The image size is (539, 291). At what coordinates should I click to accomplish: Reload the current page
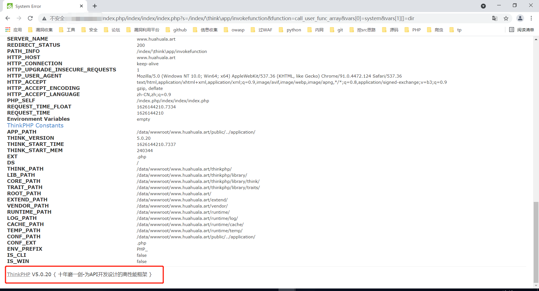point(30,18)
